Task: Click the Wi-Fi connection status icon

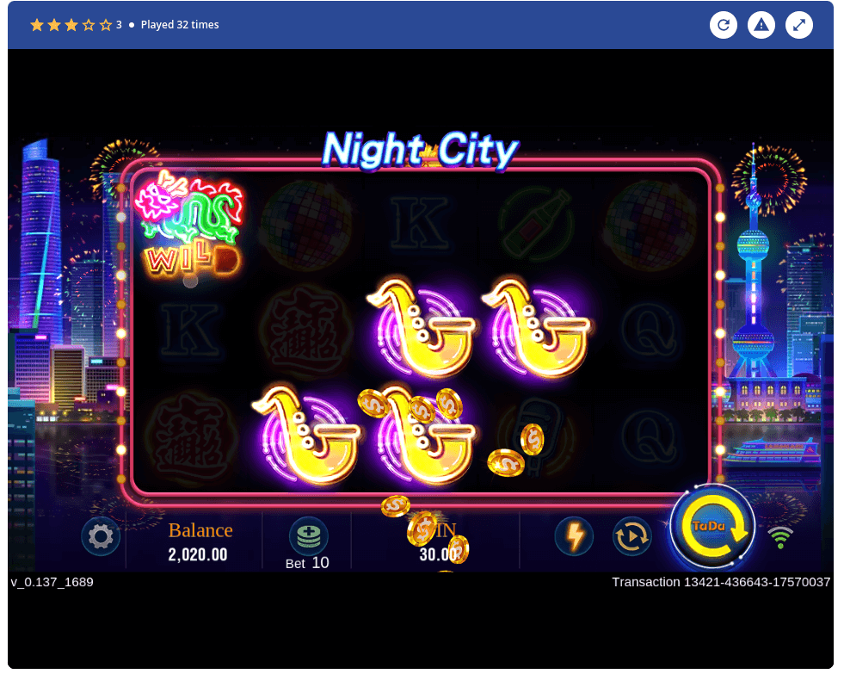Action: point(780,537)
